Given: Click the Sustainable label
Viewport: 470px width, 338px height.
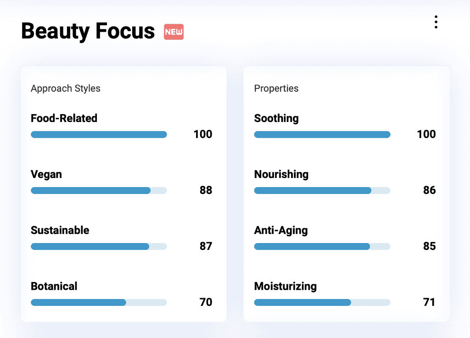Looking at the screenshot, I should click(60, 230).
